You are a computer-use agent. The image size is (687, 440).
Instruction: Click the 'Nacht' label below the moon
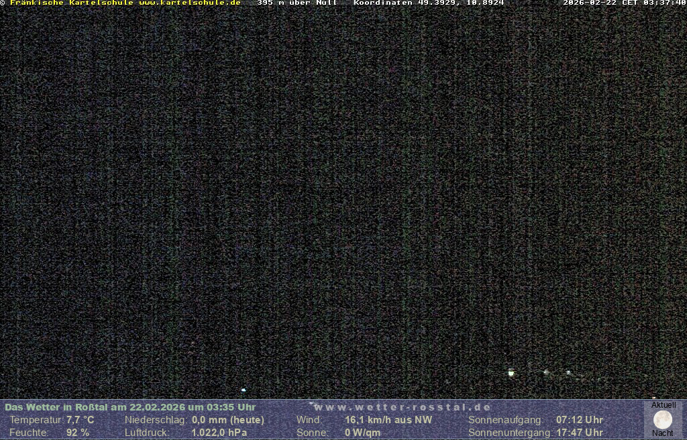click(x=663, y=433)
